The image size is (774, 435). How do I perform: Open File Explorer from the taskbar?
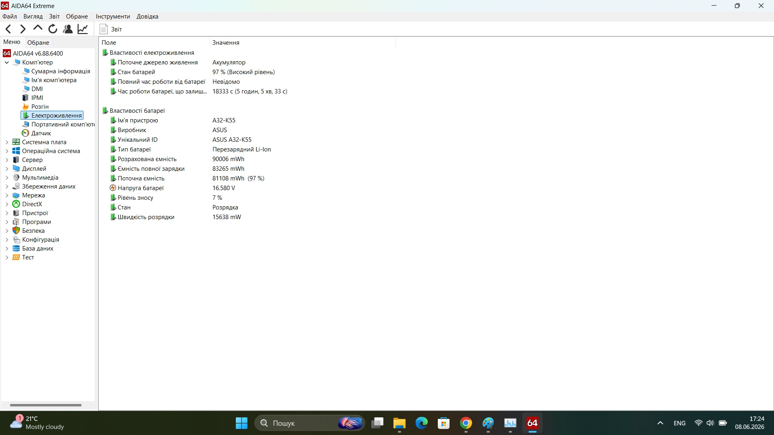point(399,423)
